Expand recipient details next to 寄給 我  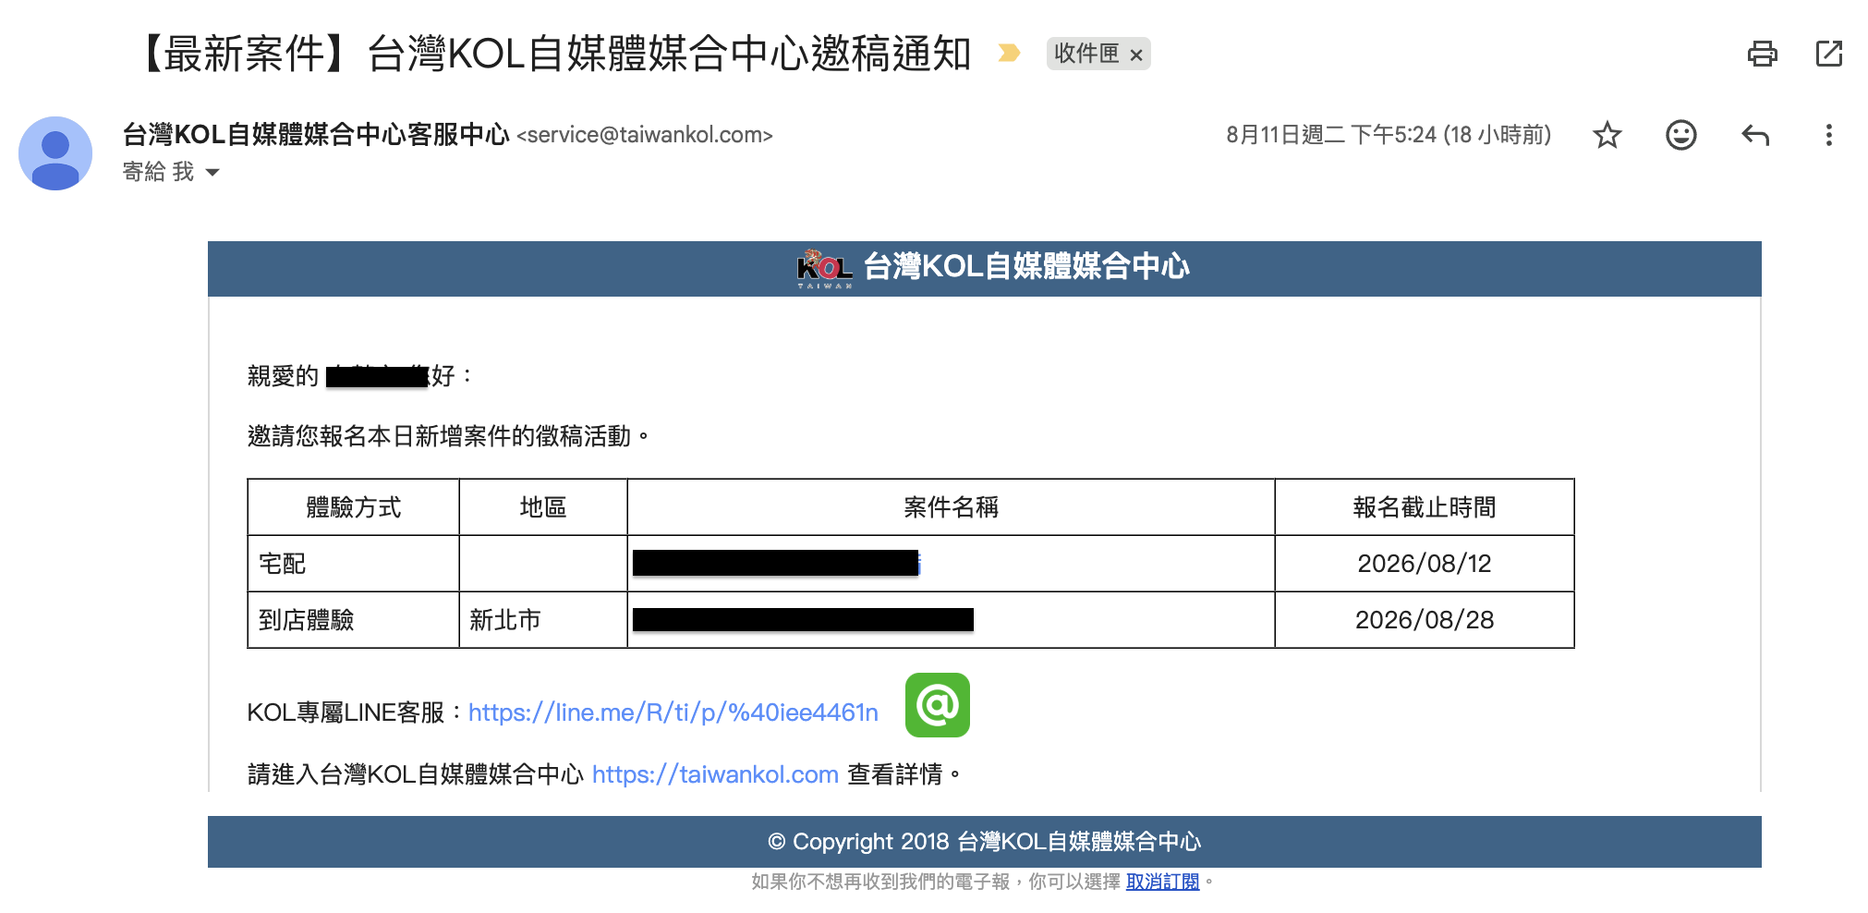click(212, 173)
